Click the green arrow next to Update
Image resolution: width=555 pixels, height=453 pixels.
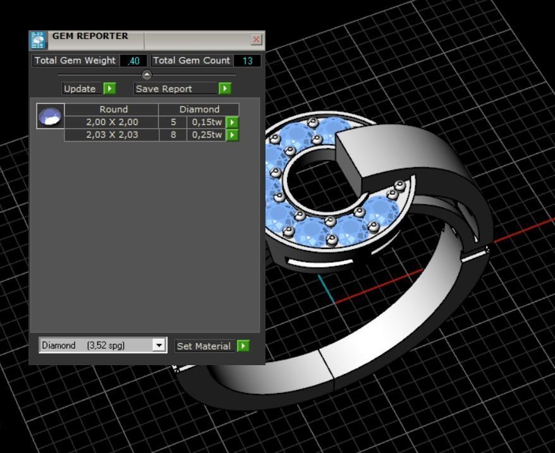(x=110, y=88)
